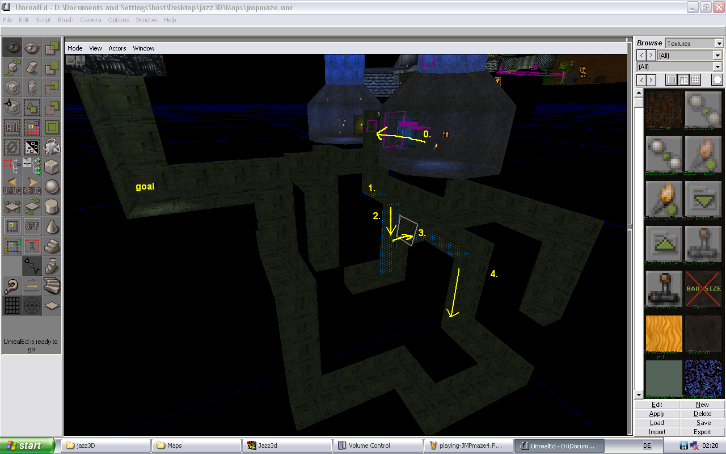Image resolution: width=726 pixels, height=454 pixels.
Task: Click the add brush to world icon
Action: coord(52,47)
